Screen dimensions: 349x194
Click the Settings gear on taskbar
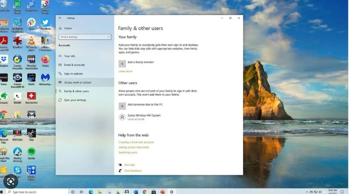click(172, 192)
